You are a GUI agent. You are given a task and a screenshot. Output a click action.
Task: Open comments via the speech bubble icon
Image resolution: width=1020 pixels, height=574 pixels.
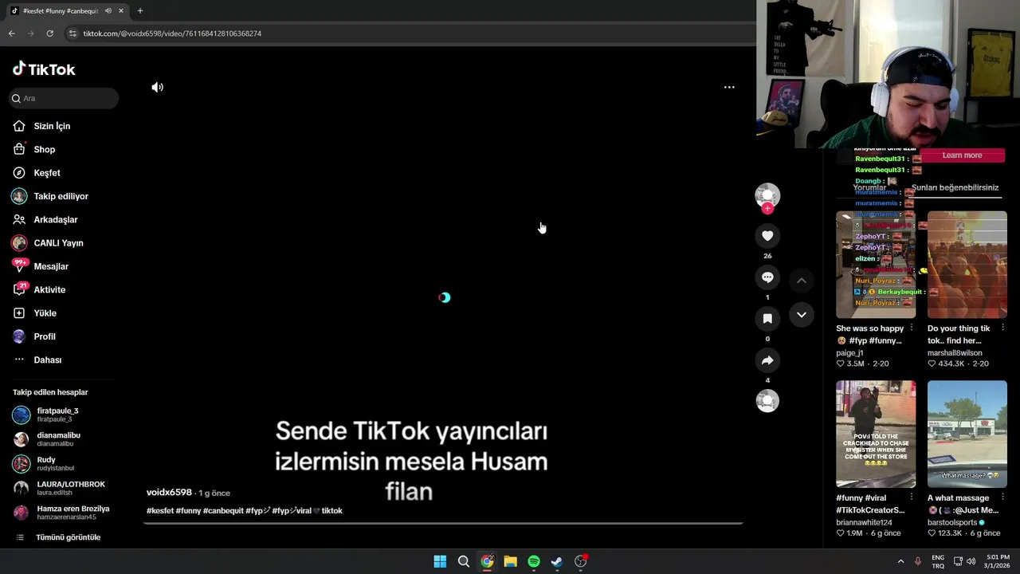click(767, 277)
